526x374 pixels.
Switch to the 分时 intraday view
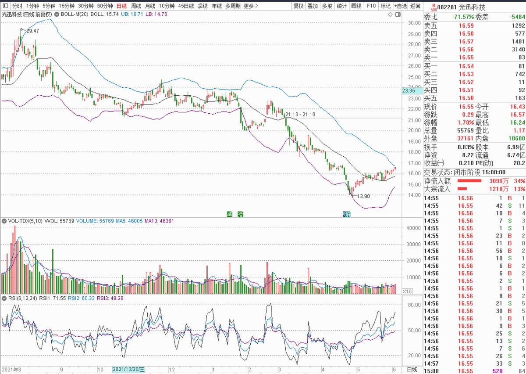tap(17, 6)
